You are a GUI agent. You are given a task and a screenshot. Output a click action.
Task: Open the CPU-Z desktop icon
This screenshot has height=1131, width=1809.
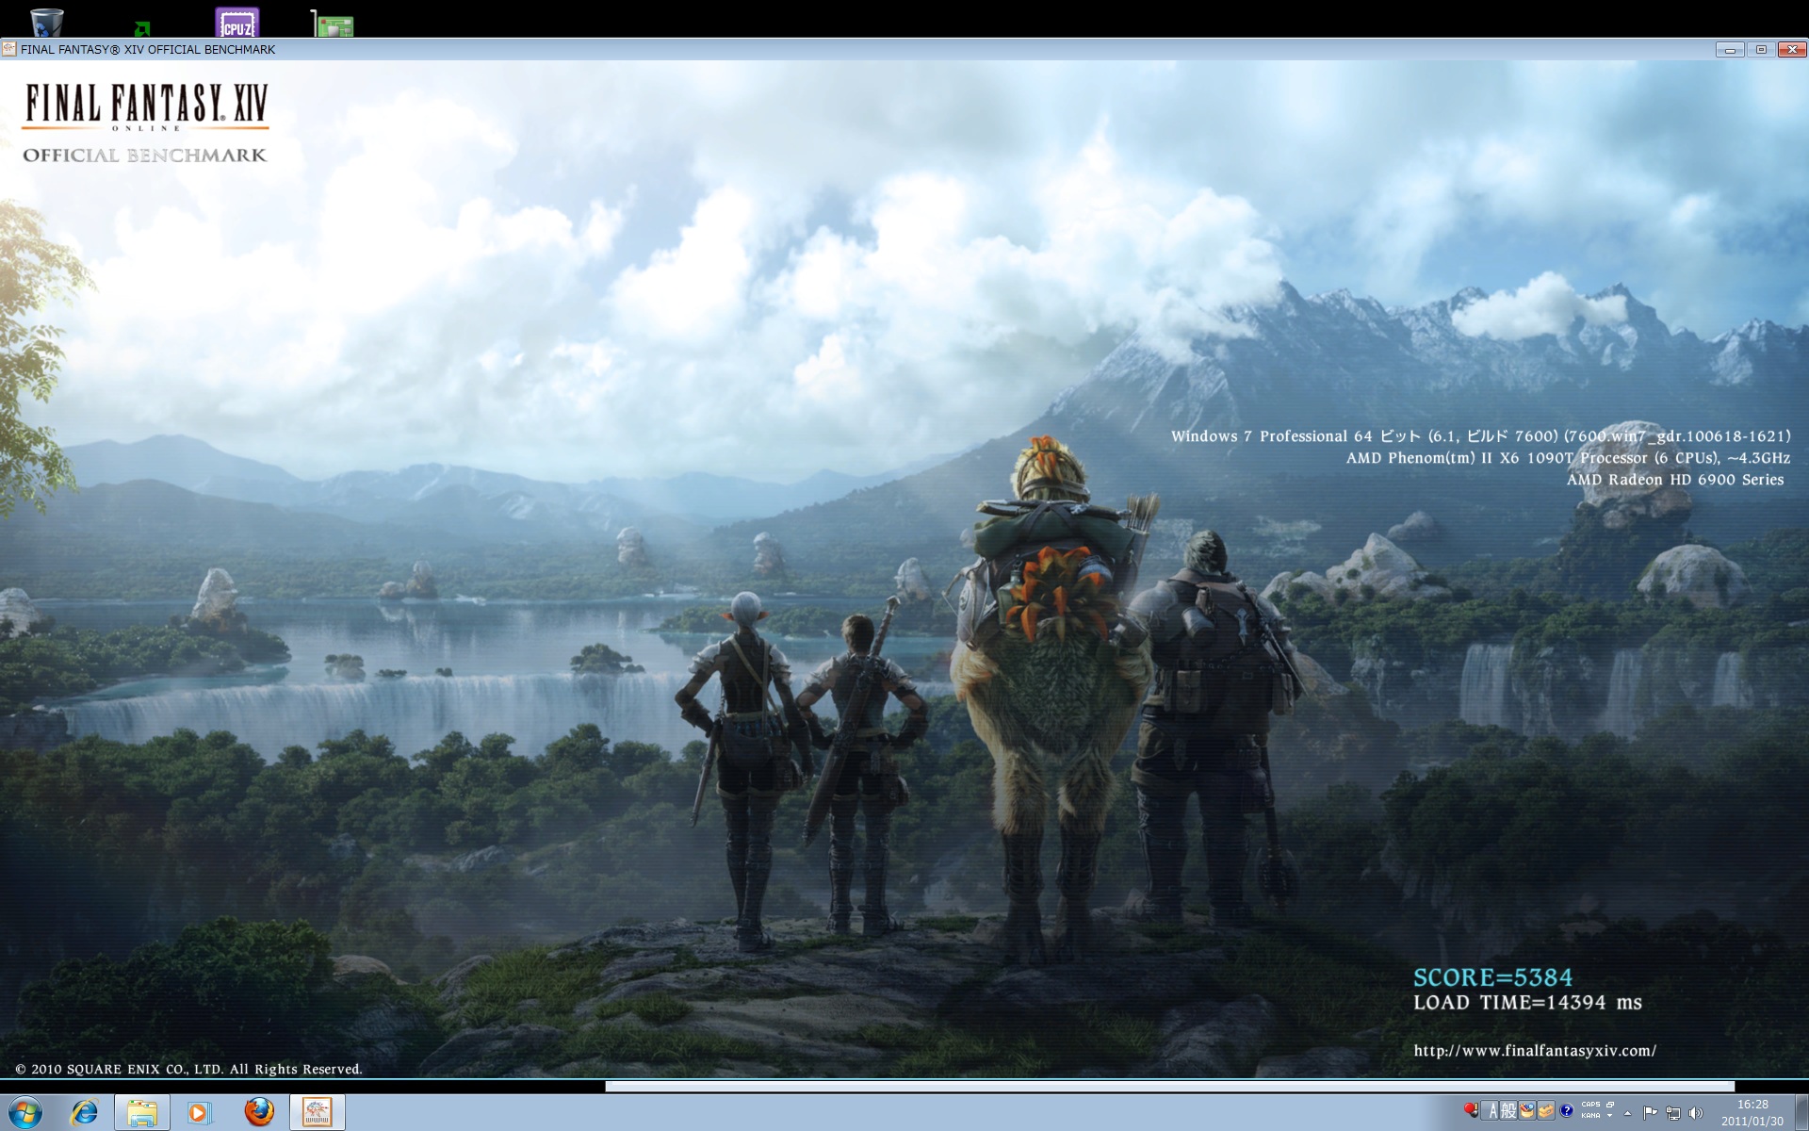point(236,23)
